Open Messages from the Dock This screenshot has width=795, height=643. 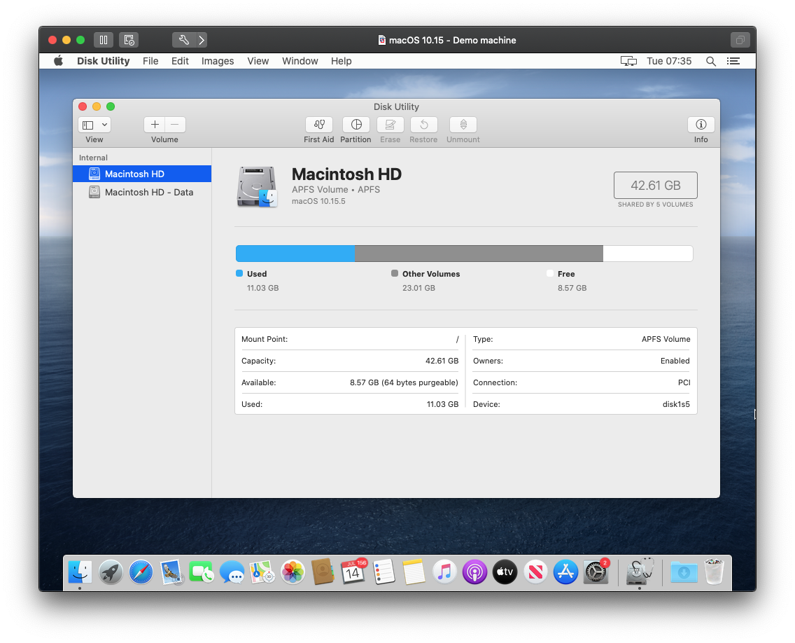coord(232,572)
